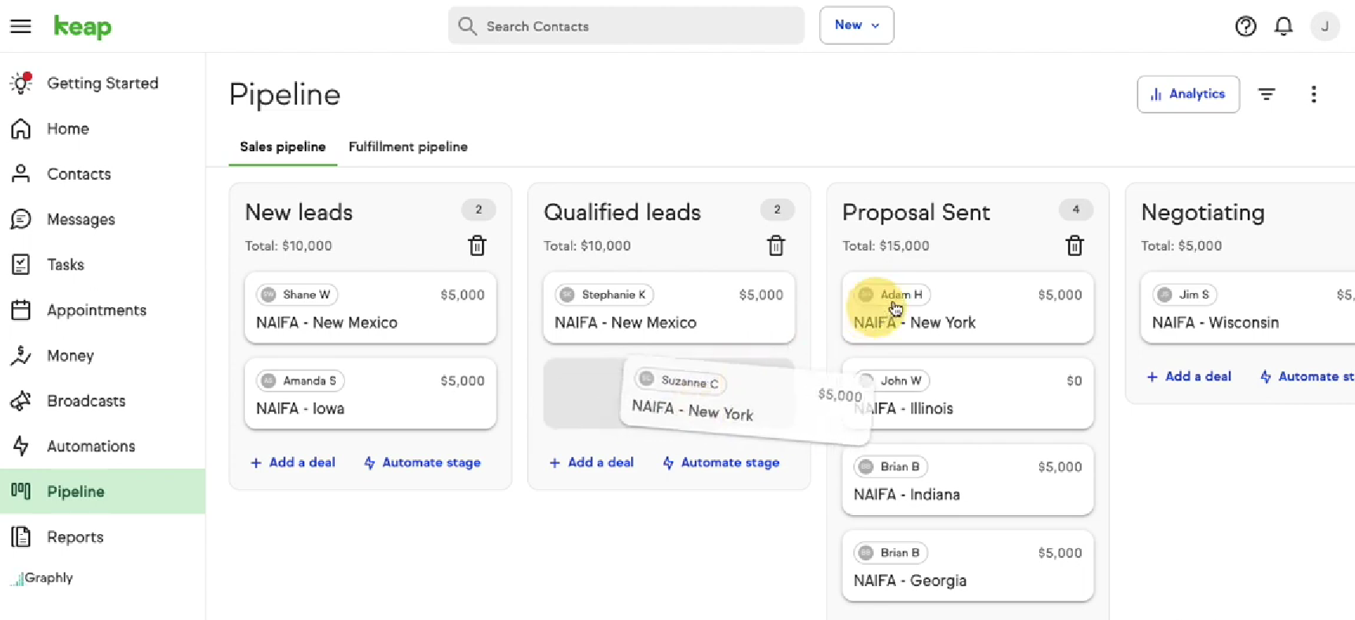
Task: Open the help question mark icon
Action: pos(1245,27)
